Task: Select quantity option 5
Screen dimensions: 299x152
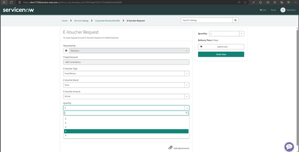Action: [x=126, y=135]
